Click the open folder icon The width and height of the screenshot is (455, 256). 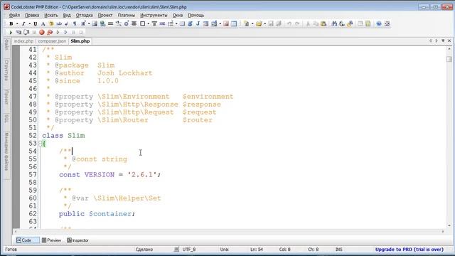click(x=259, y=23)
